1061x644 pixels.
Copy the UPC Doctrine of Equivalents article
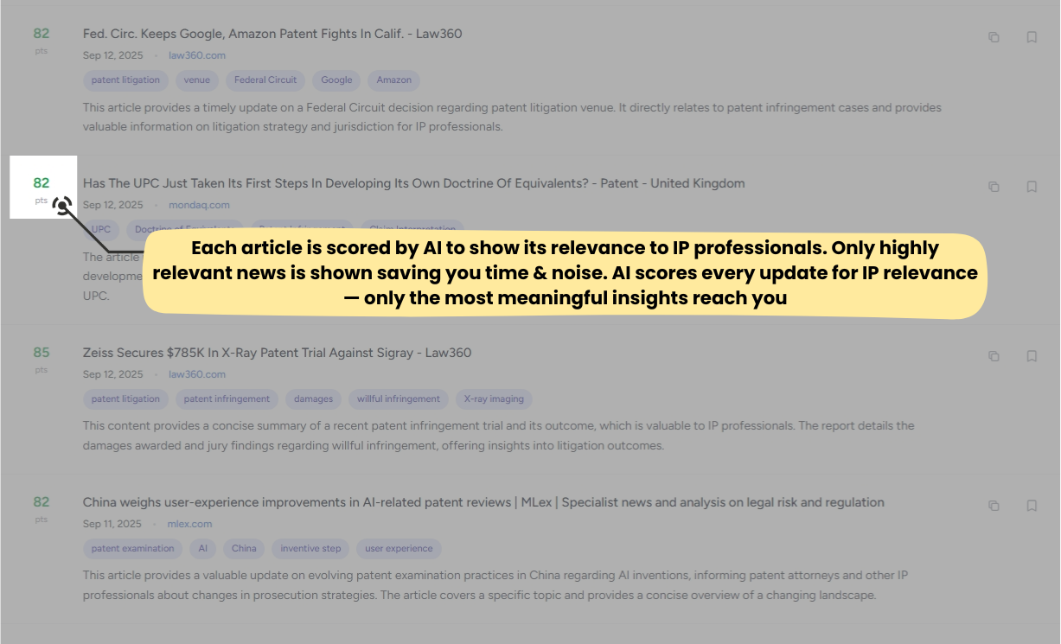point(994,187)
